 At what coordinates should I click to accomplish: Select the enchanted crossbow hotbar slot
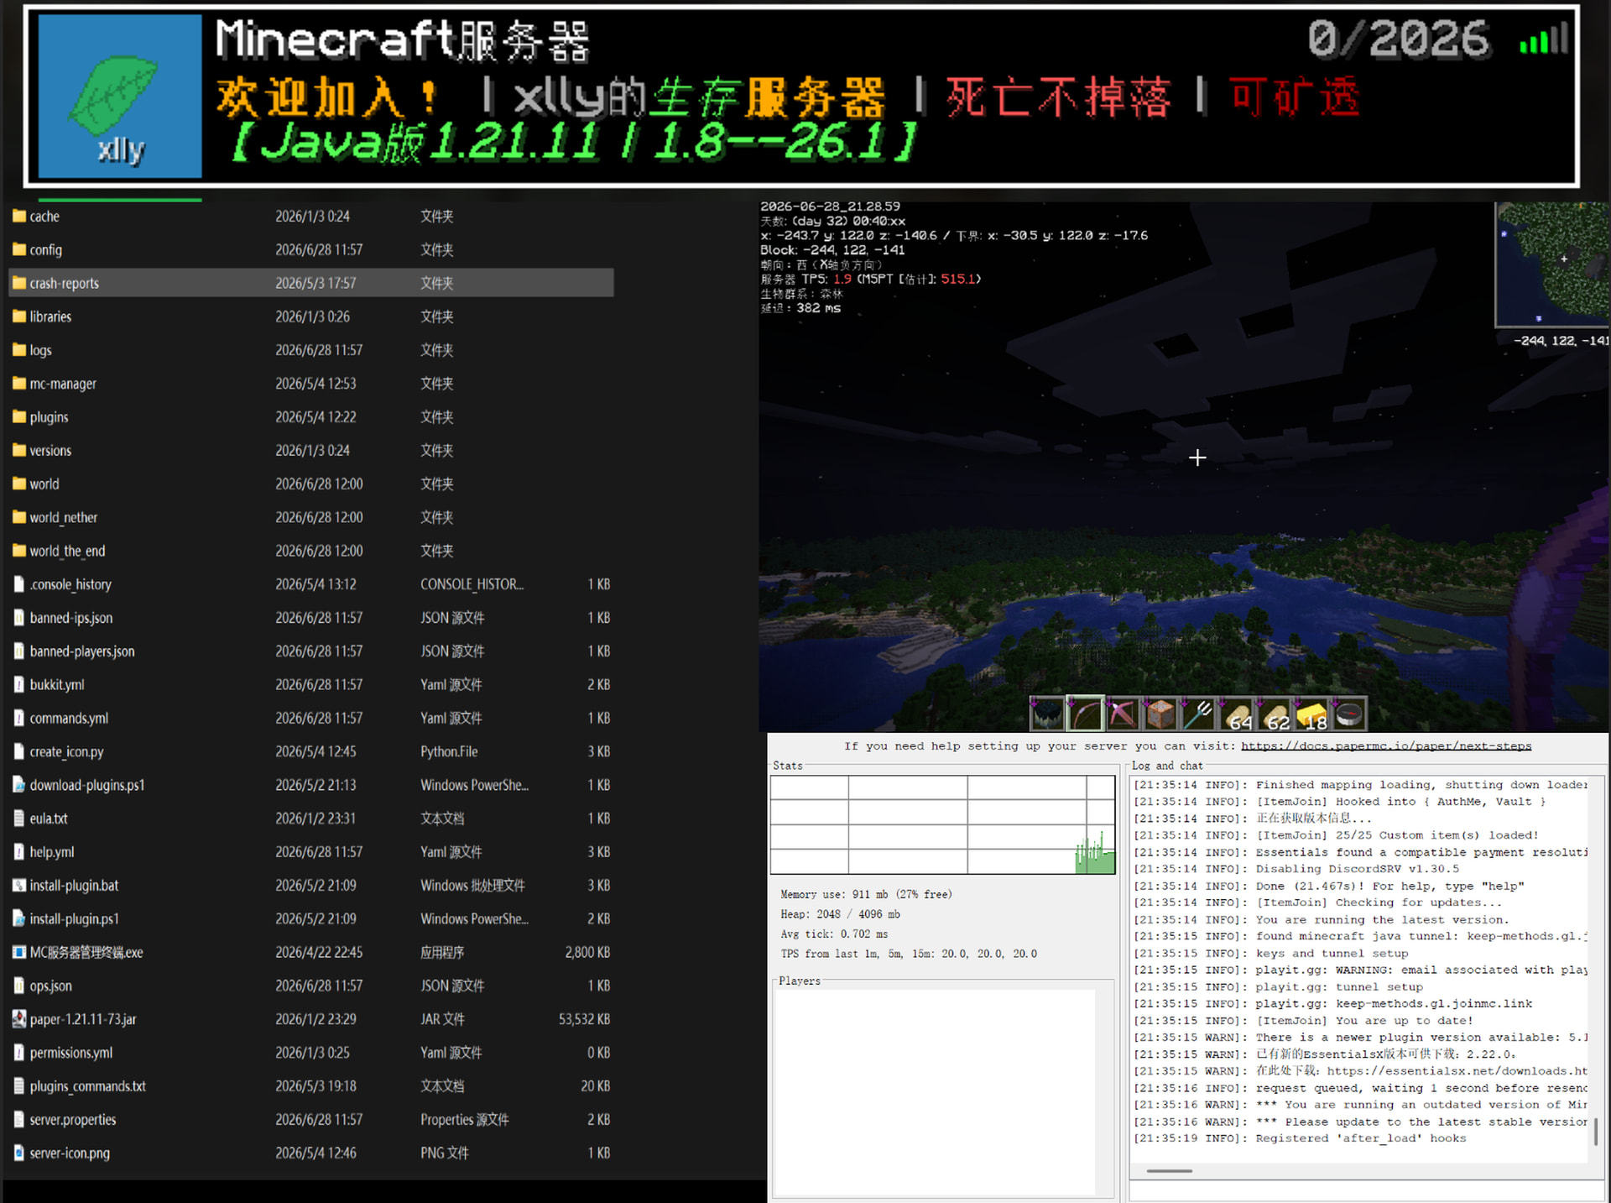(x=1123, y=714)
